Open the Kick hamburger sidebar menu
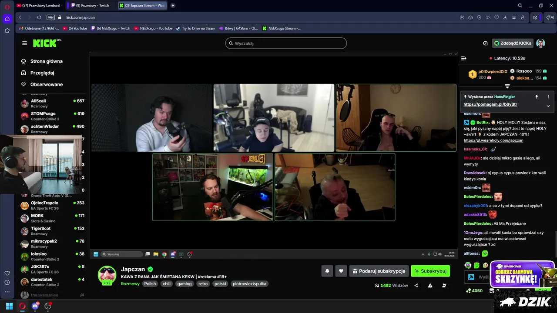Viewport: 557px width, 313px height. [x=24, y=43]
